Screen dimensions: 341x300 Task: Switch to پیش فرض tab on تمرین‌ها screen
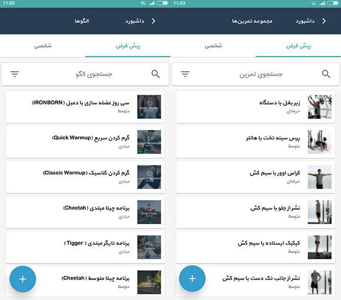tap(299, 46)
